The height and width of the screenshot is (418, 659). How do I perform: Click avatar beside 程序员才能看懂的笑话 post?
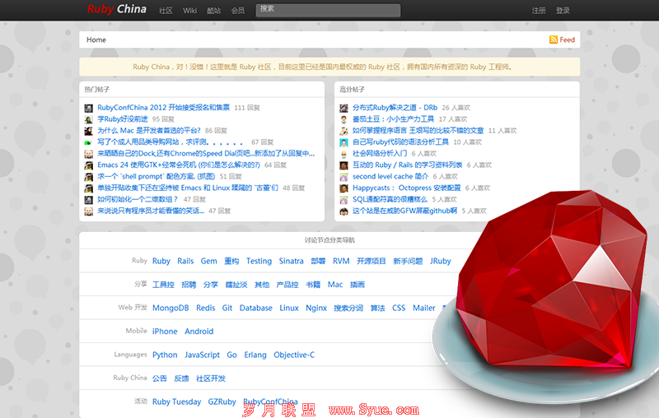coord(88,211)
